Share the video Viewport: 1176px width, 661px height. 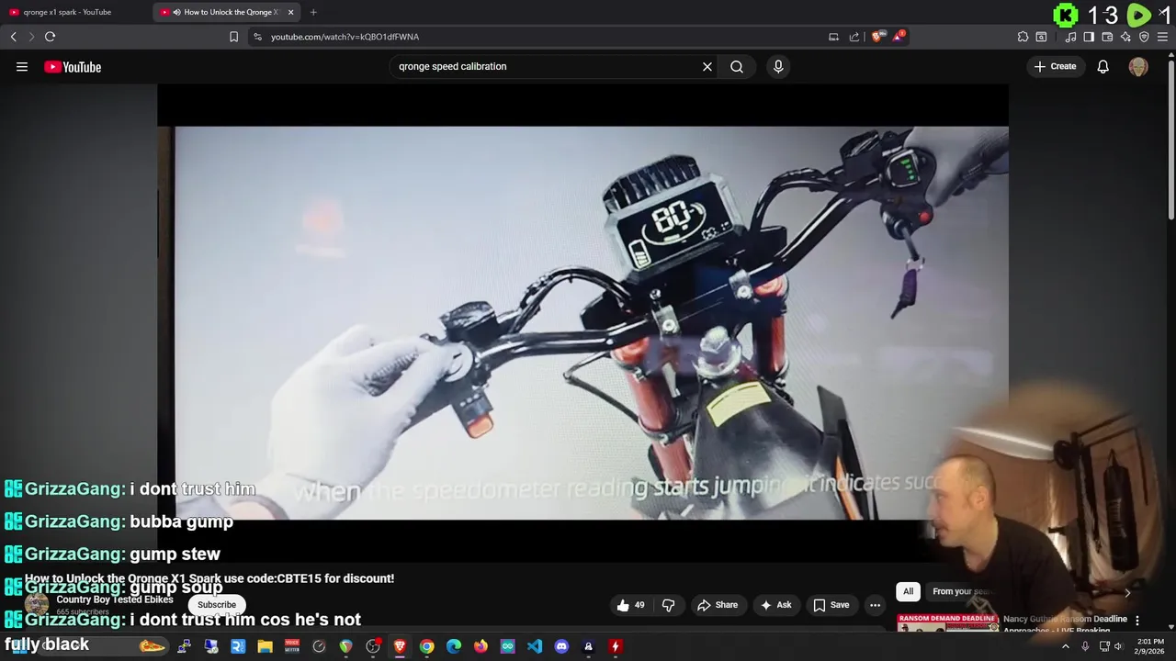(x=718, y=605)
